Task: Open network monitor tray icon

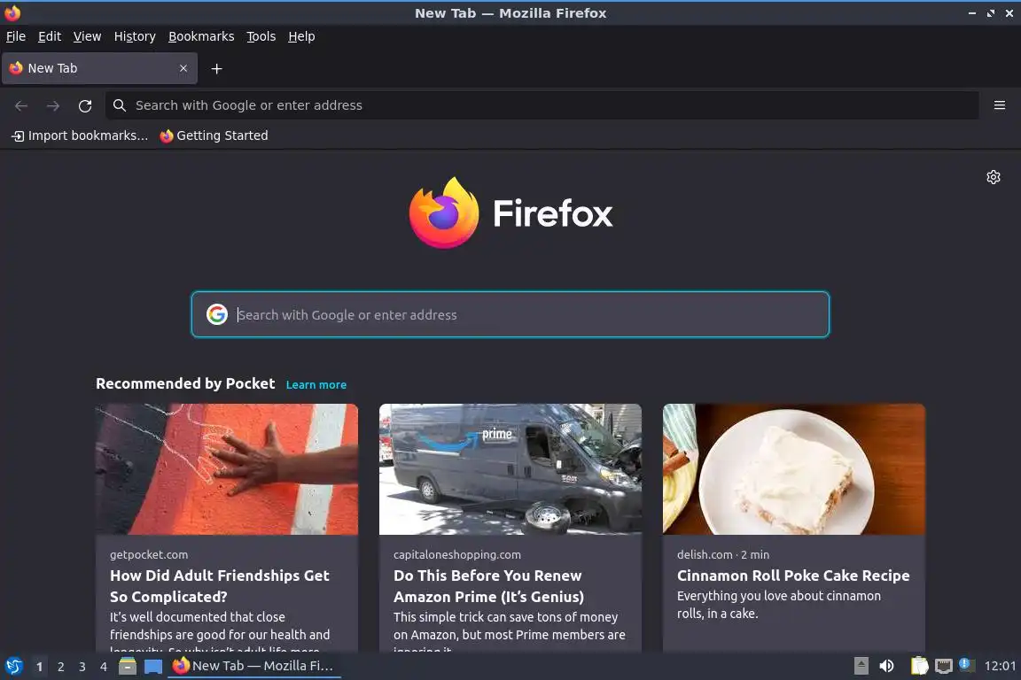Action: [943, 666]
